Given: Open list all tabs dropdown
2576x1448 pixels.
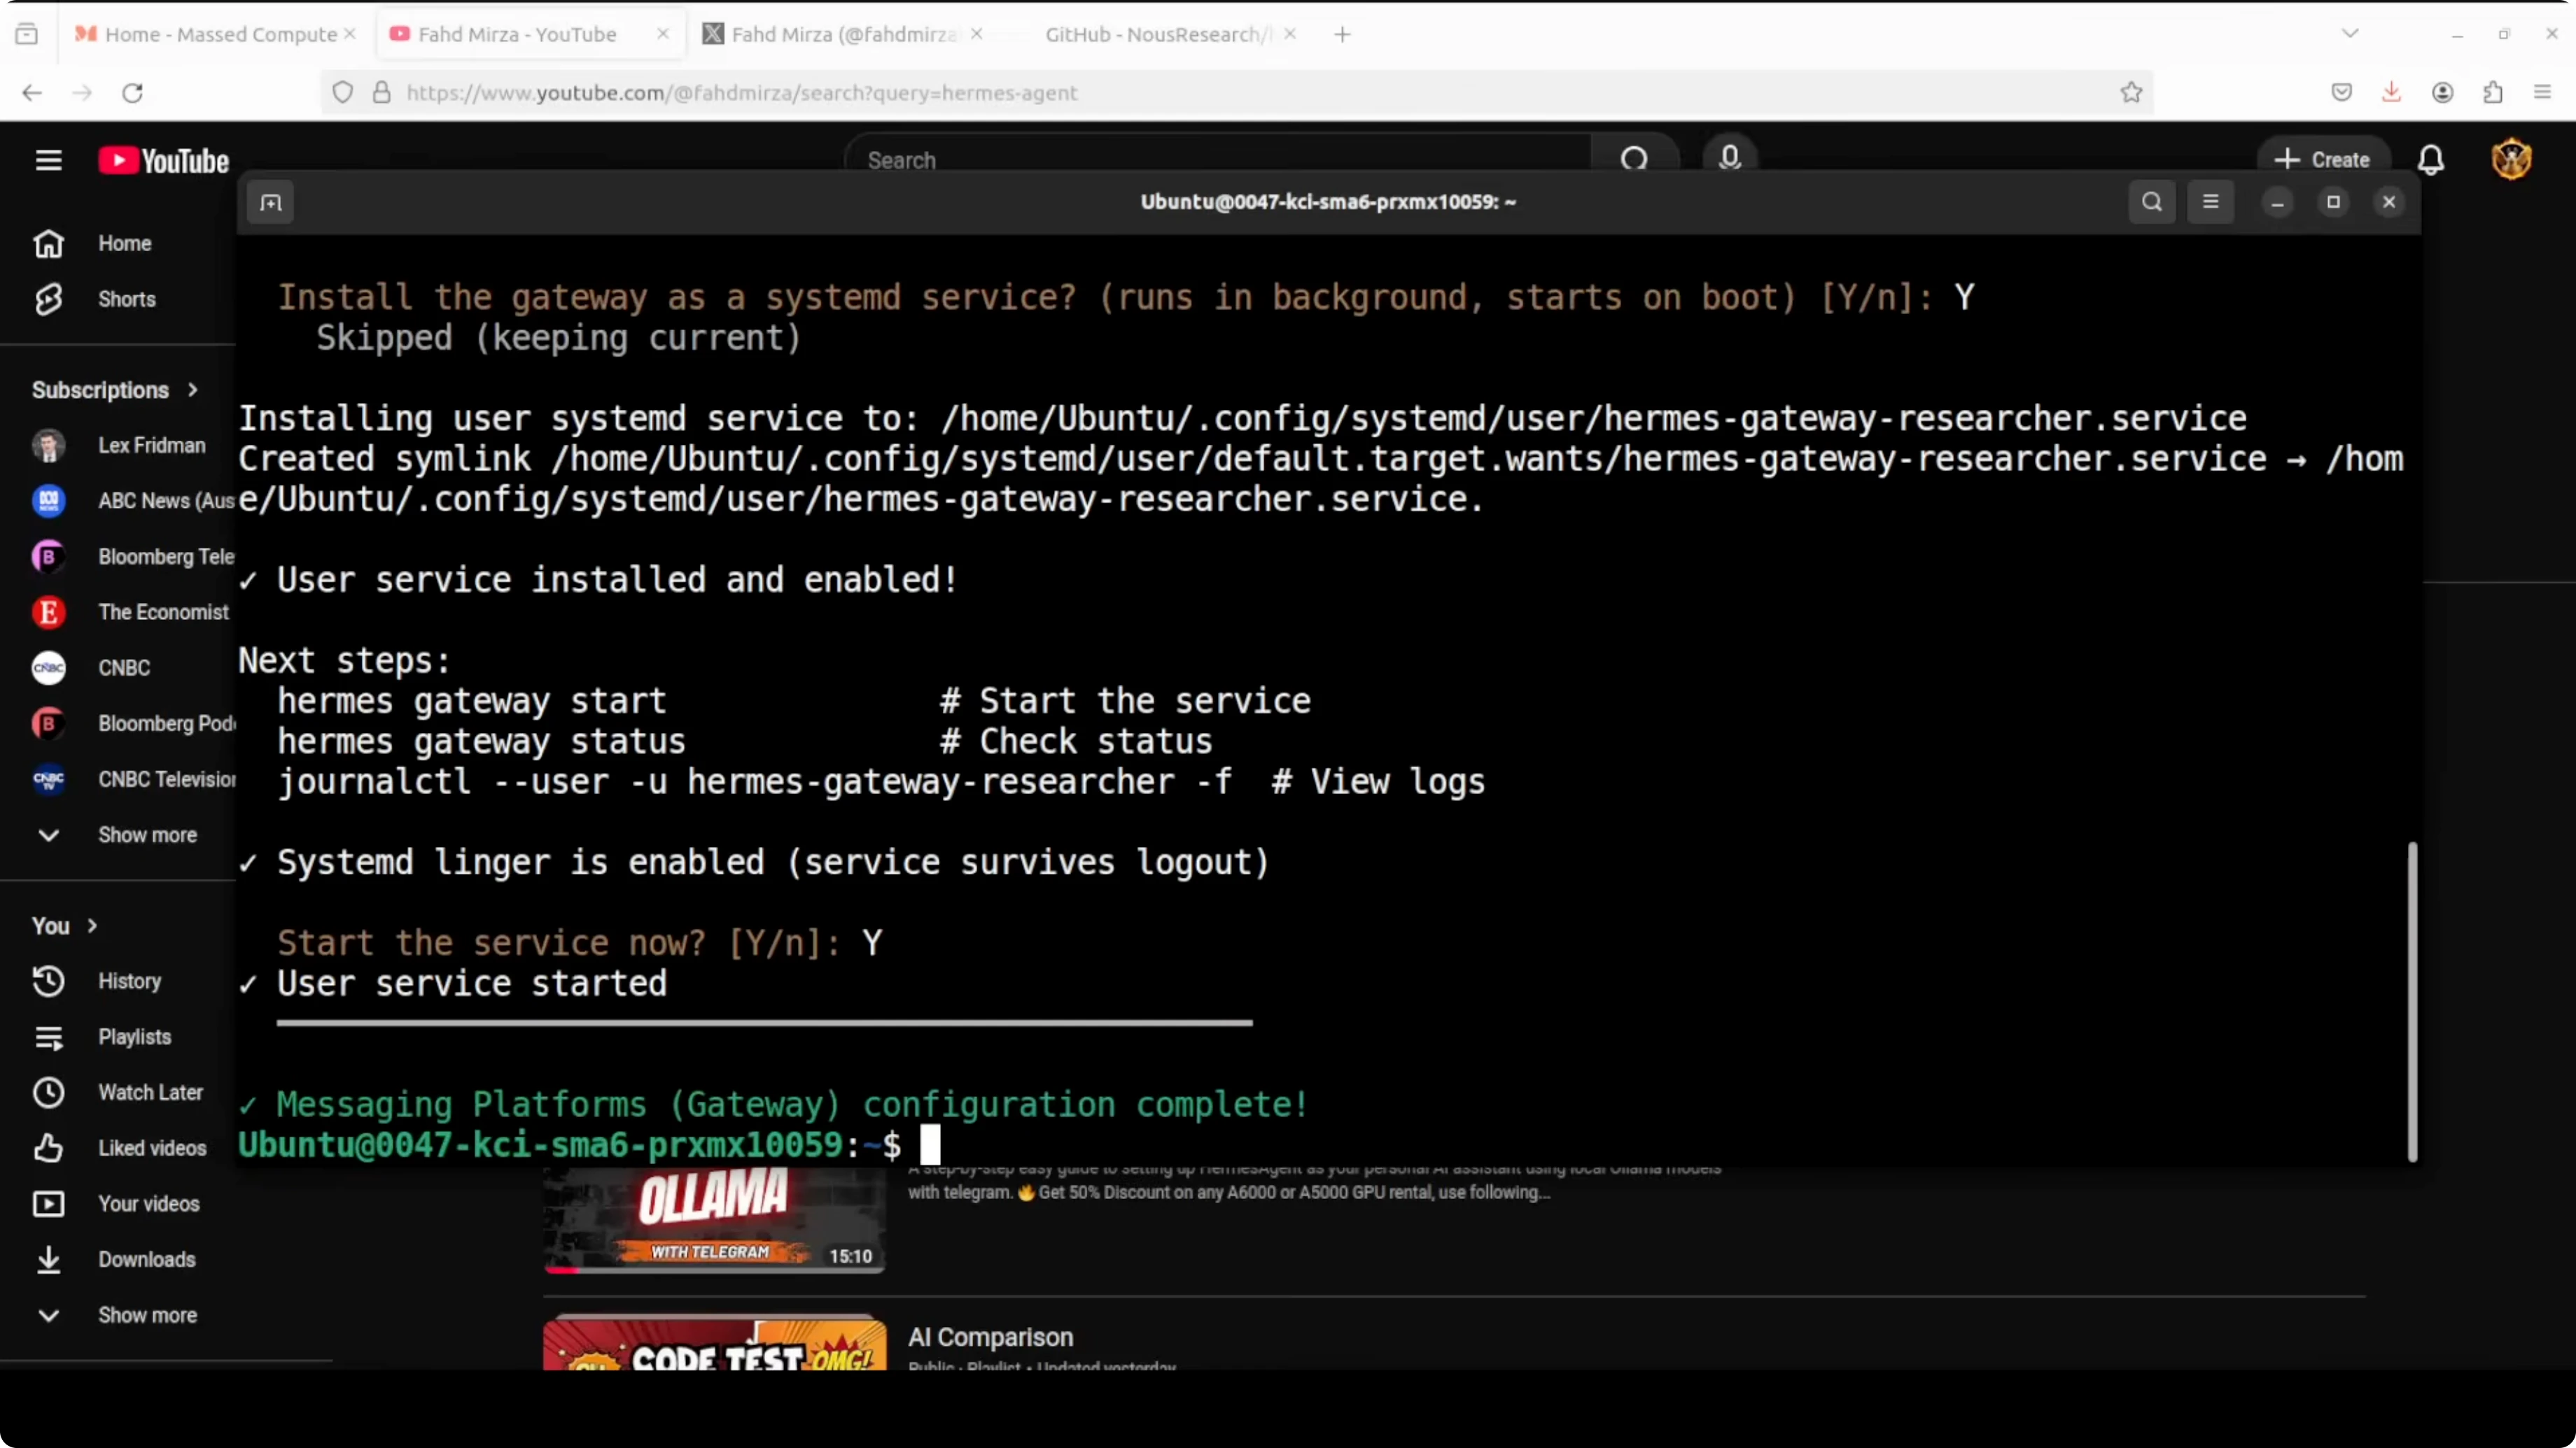Looking at the screenshot, I should click(x=2350, y=34).
